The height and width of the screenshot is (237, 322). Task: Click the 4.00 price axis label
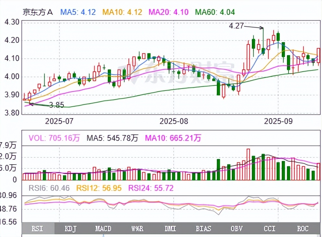tap(12, 77)
